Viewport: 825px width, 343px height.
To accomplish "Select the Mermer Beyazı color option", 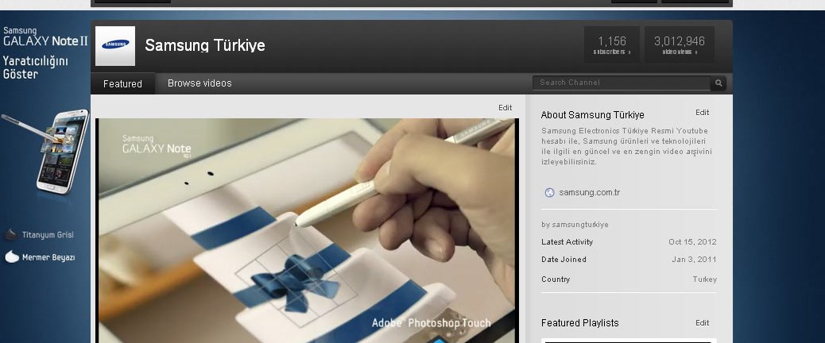I will pos(40,257).
